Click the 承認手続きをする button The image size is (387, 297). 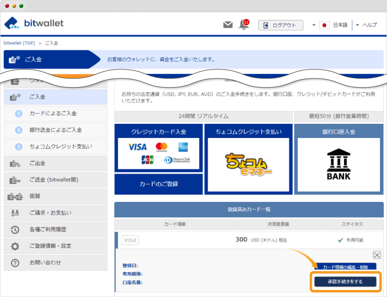click(345, 282)
